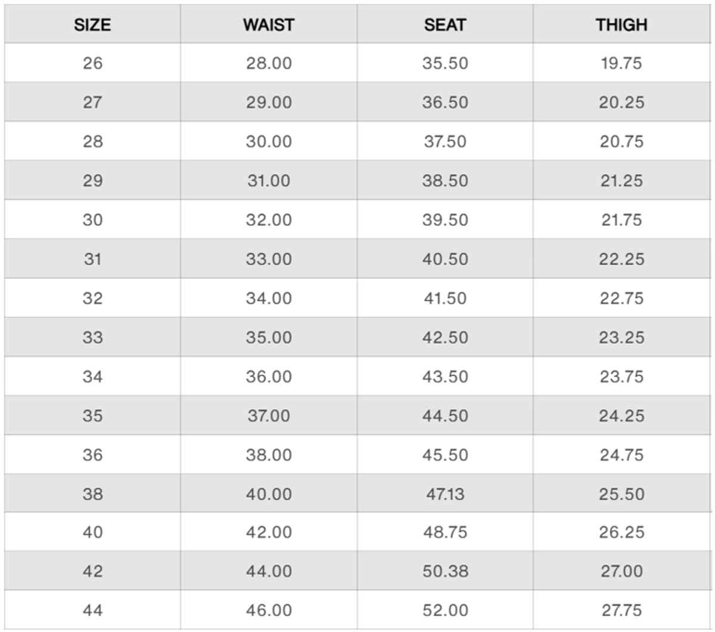Select waist value 37.00

269,416
